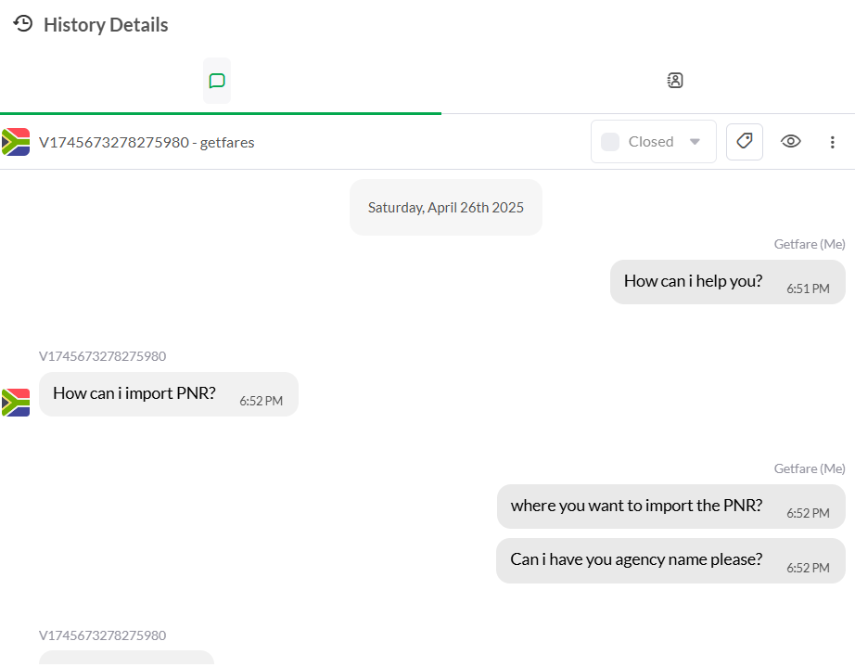Click the first Getfare (Me) sender label
855x667 pixels.
[x=810, y=244]
